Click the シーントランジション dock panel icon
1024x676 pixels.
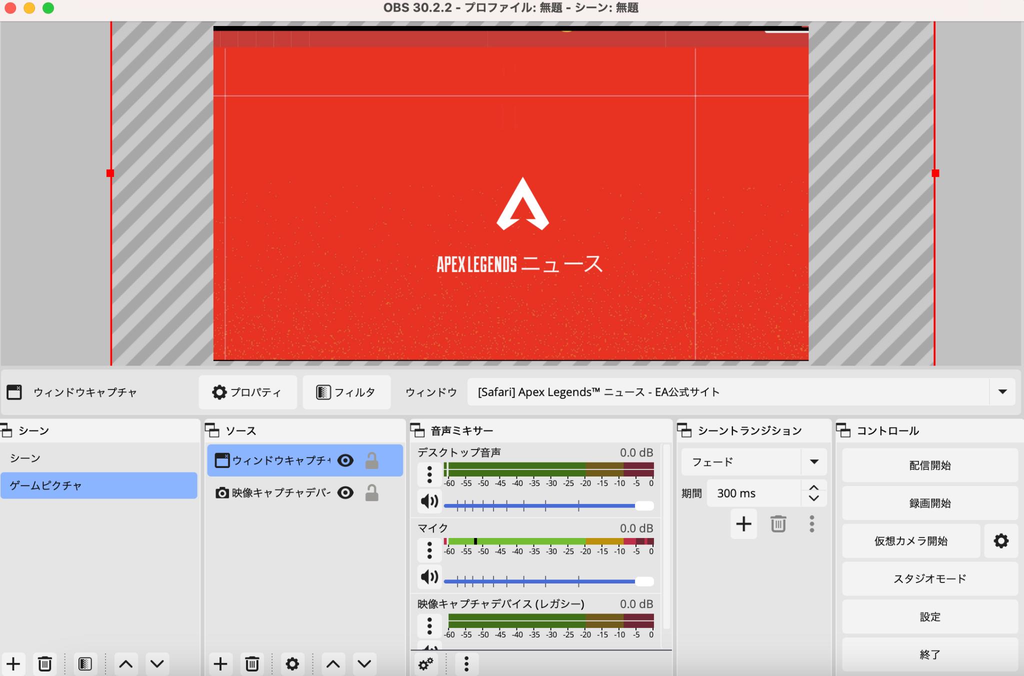tap(684, 430)
